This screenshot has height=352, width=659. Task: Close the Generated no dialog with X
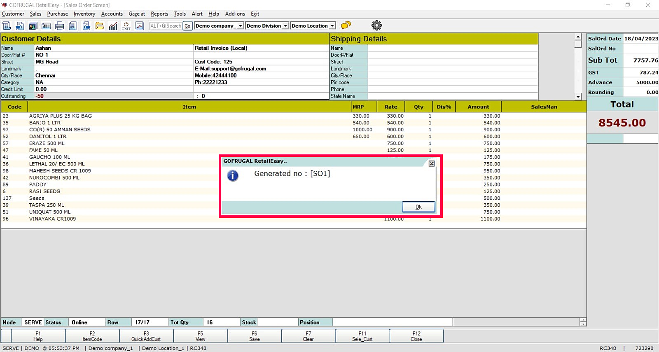(431, 163)
